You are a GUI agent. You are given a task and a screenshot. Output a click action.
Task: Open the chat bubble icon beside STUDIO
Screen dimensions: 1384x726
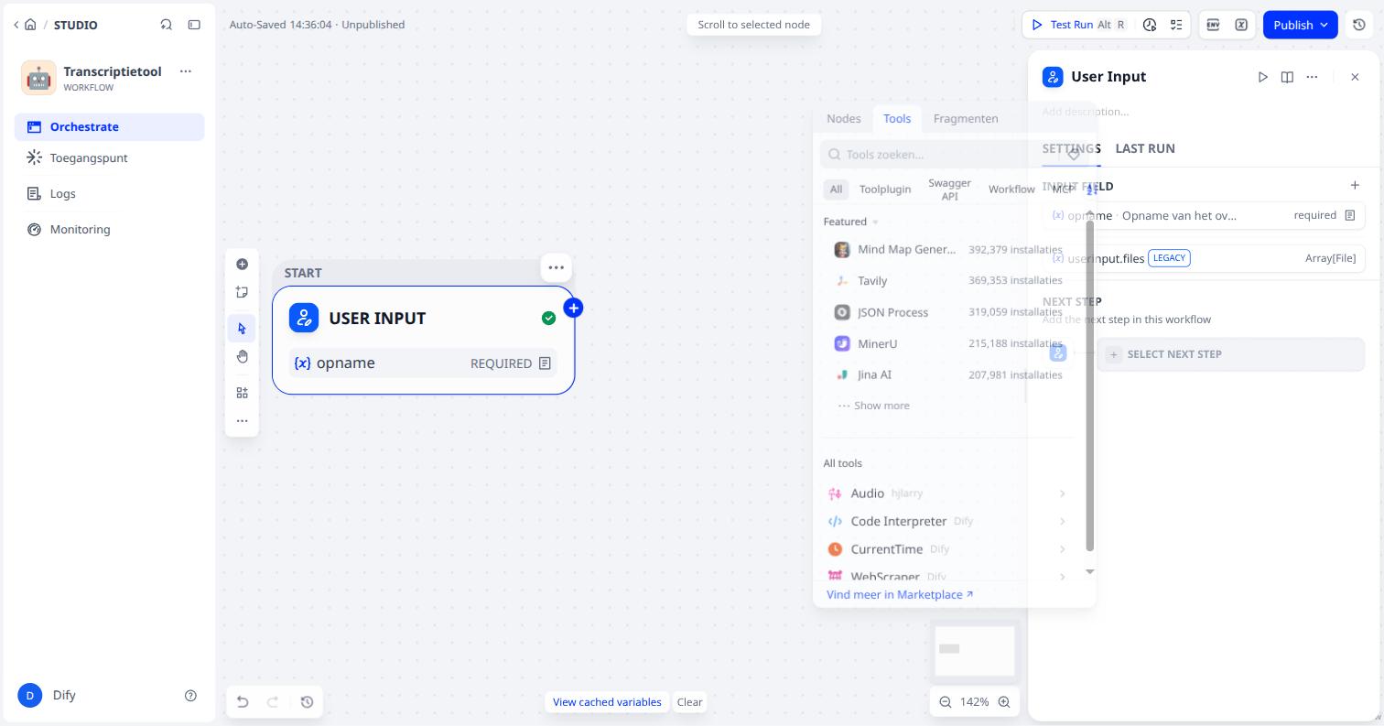pos(166,25)
